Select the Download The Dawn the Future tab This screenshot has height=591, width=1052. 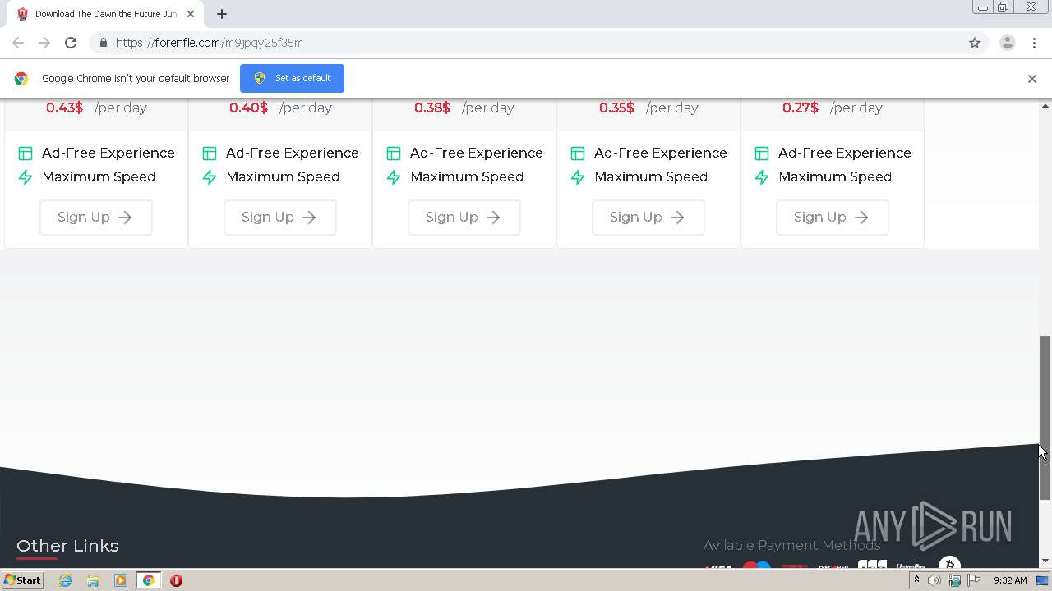pos(105,14)
